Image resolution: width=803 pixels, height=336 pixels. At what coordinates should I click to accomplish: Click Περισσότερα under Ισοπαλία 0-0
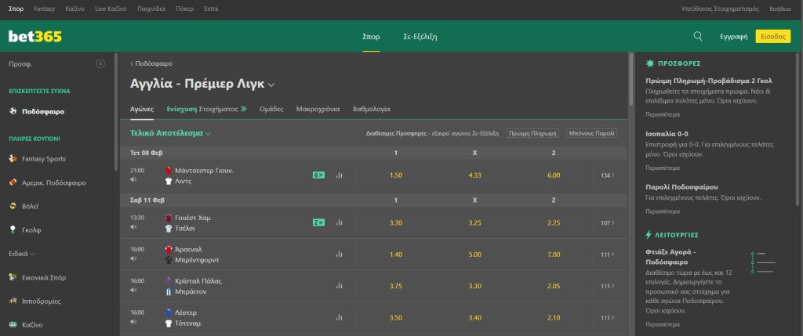pyautogui.click(x=662, y=168)
